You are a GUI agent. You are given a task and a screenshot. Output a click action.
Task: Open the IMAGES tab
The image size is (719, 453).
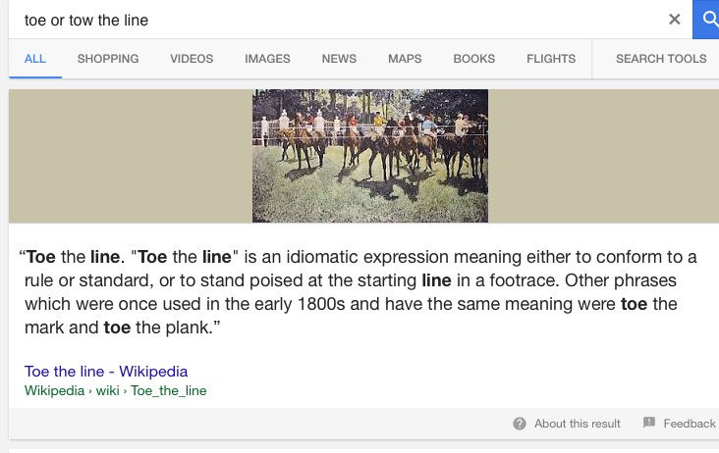click(267, 59)
